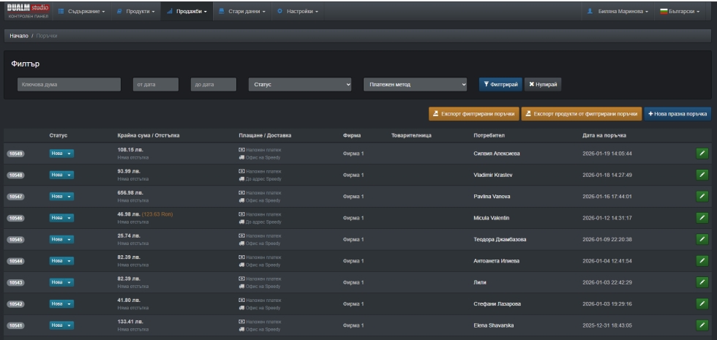Click order number badge 10543

(15, 282)
